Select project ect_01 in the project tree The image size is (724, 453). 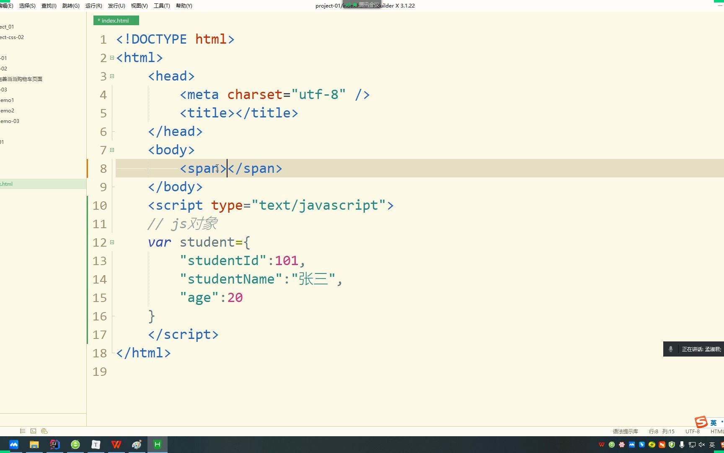7,26
